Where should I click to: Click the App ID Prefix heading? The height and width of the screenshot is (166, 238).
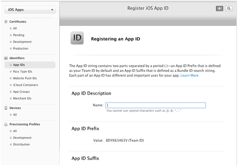click(85, 129)
